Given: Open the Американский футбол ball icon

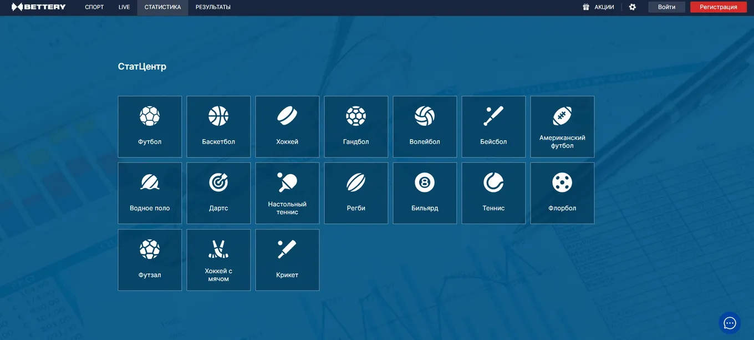Looking at the screenshot, I should click(562, 116).
